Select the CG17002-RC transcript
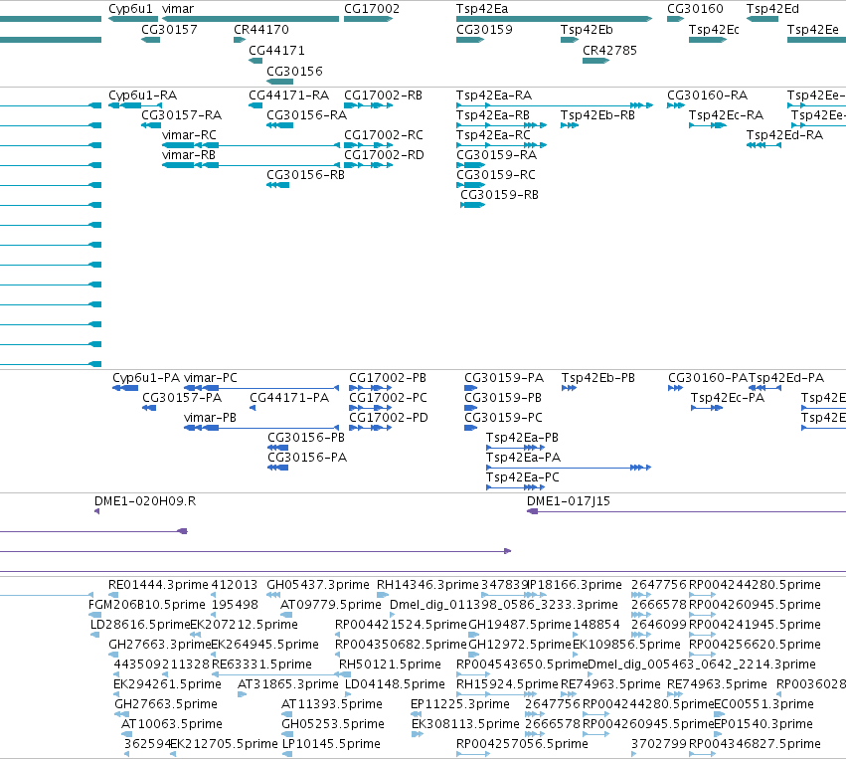The width and height of the screenshot is (846, 759). [368, 145]
